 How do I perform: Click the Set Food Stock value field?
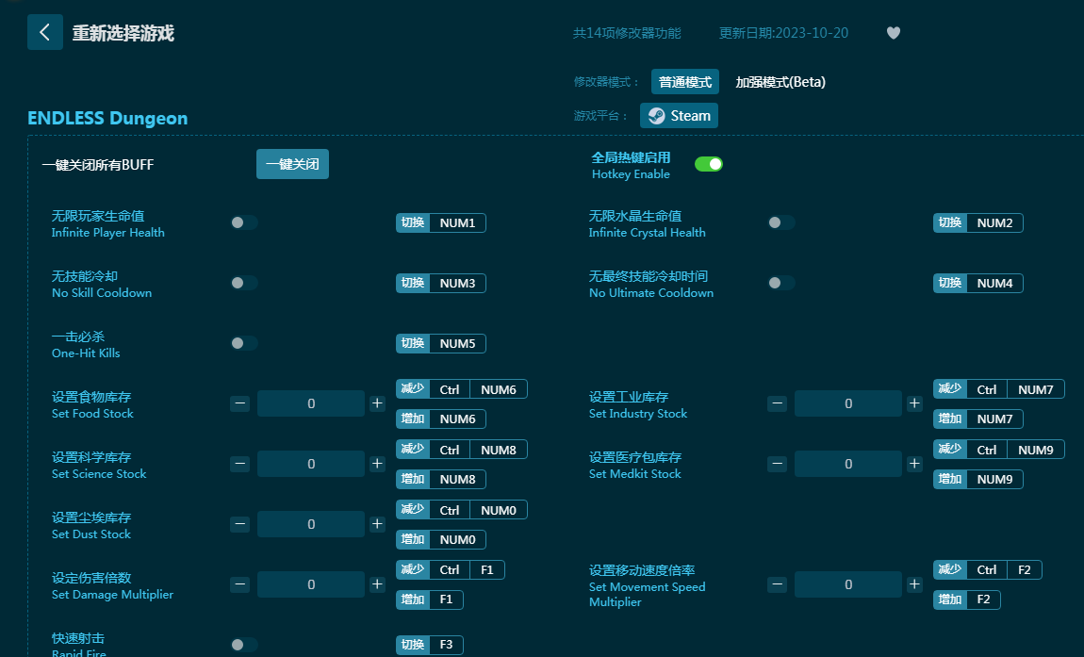click(x=311, y=403)
